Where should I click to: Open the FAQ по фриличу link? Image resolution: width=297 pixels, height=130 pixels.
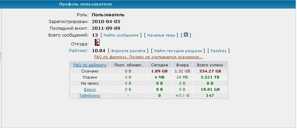[148, 57]
